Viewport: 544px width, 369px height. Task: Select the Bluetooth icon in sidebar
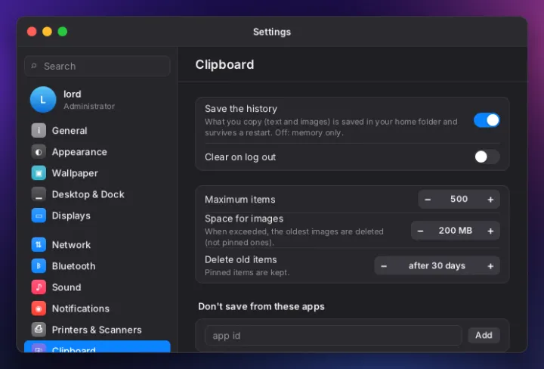point(39,266)
